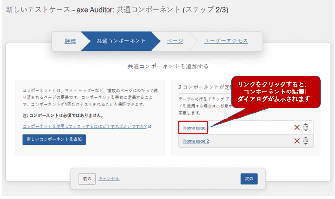Click the reorder handle on Home page 2 row
335x199 pixels.
pyautogui.click(x=306, y=141)
